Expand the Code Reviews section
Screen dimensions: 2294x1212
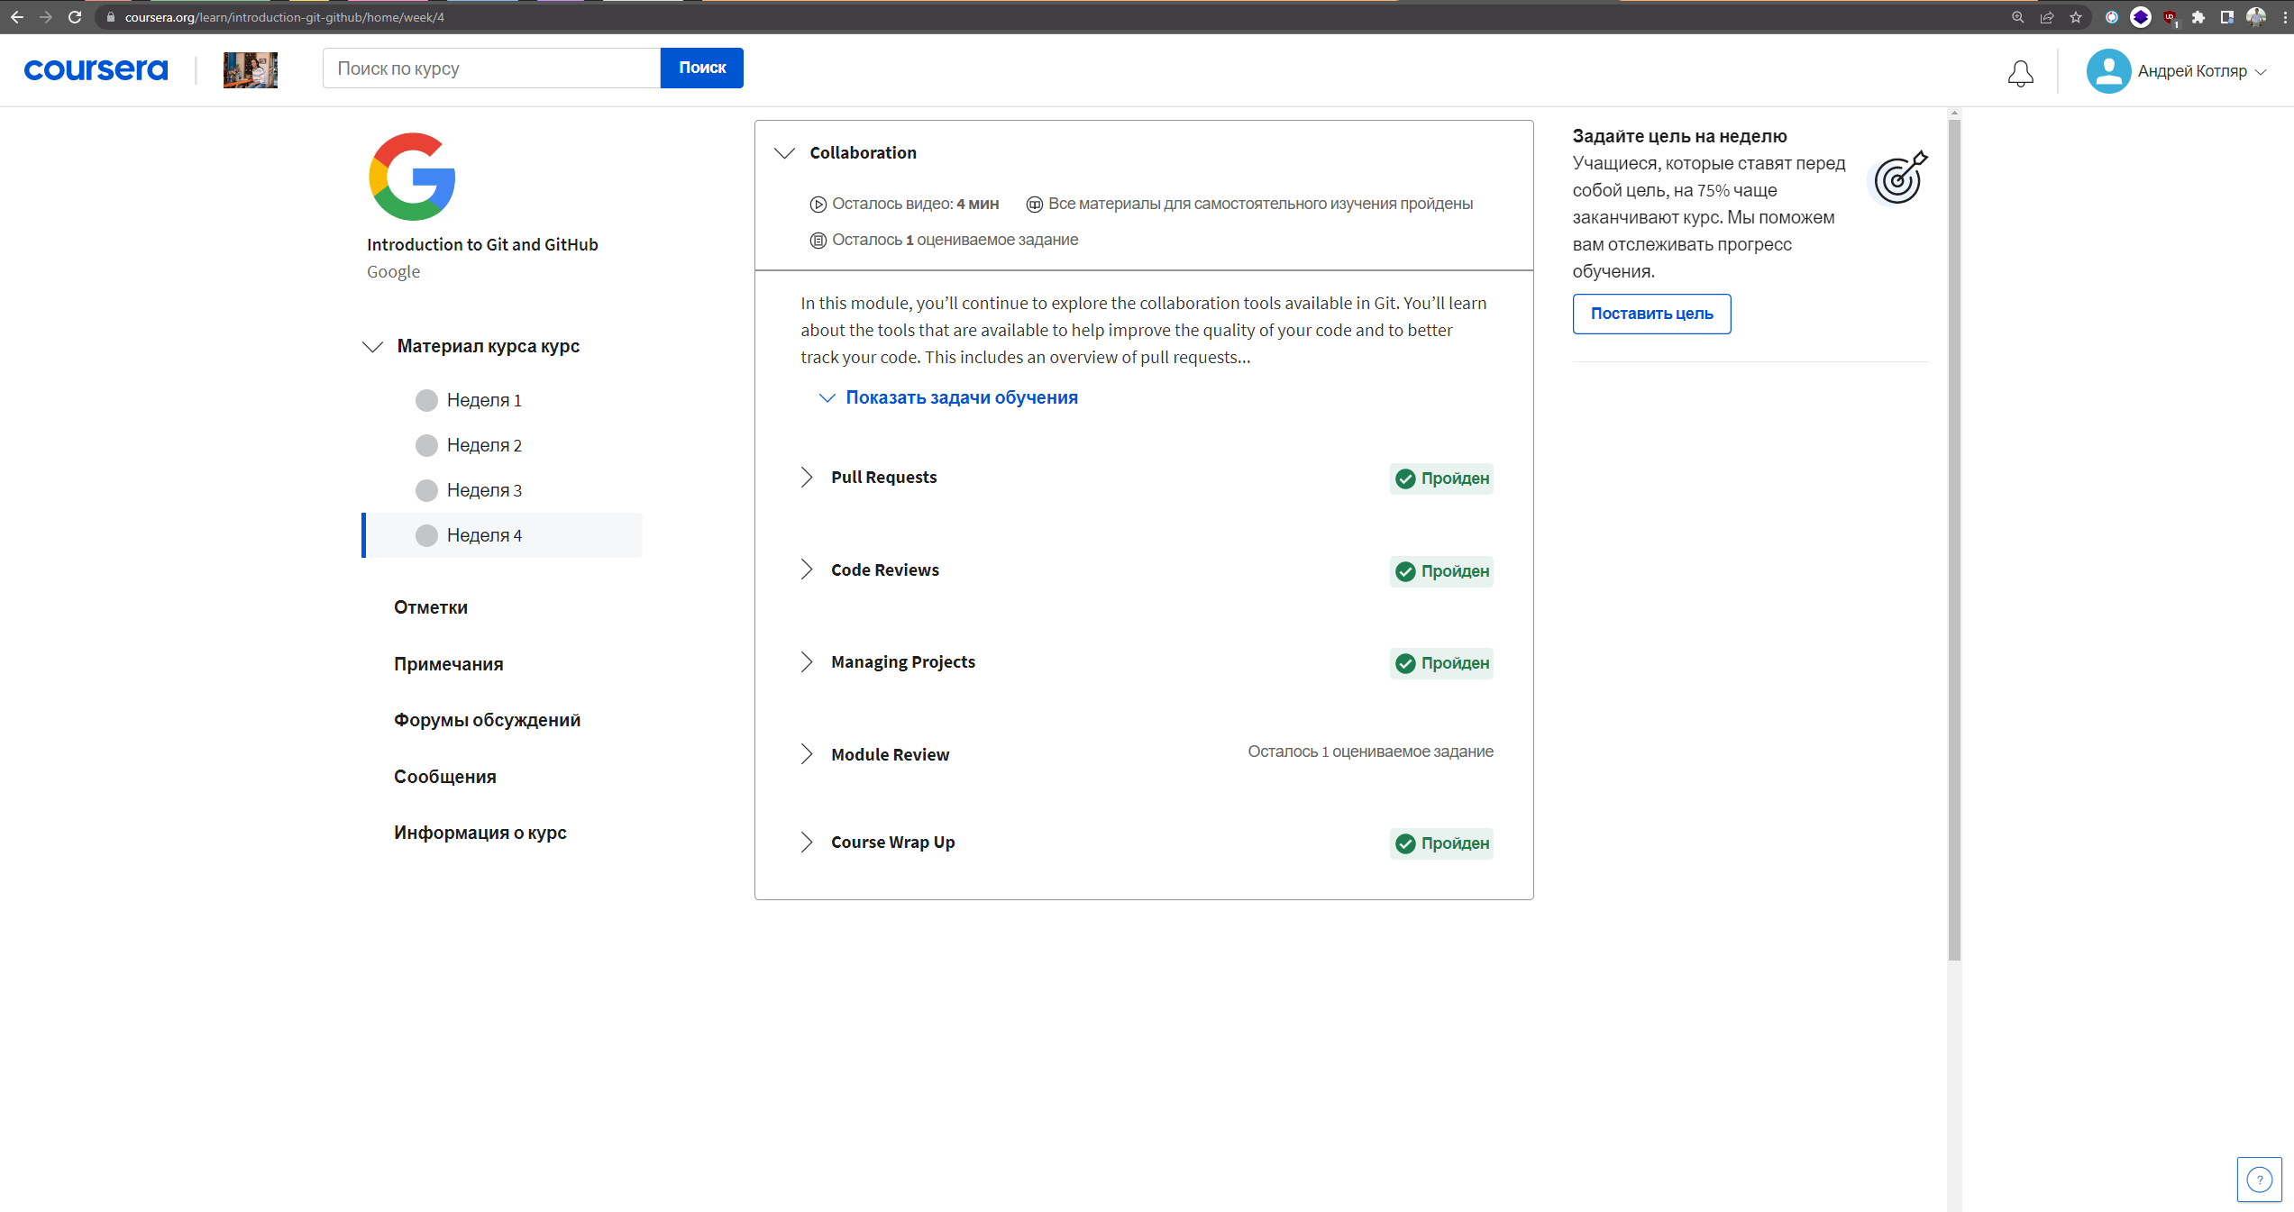coord(806,570)
